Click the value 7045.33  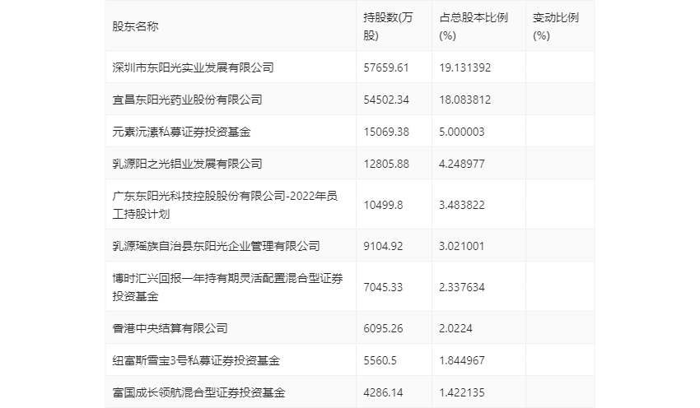[383, 287]
